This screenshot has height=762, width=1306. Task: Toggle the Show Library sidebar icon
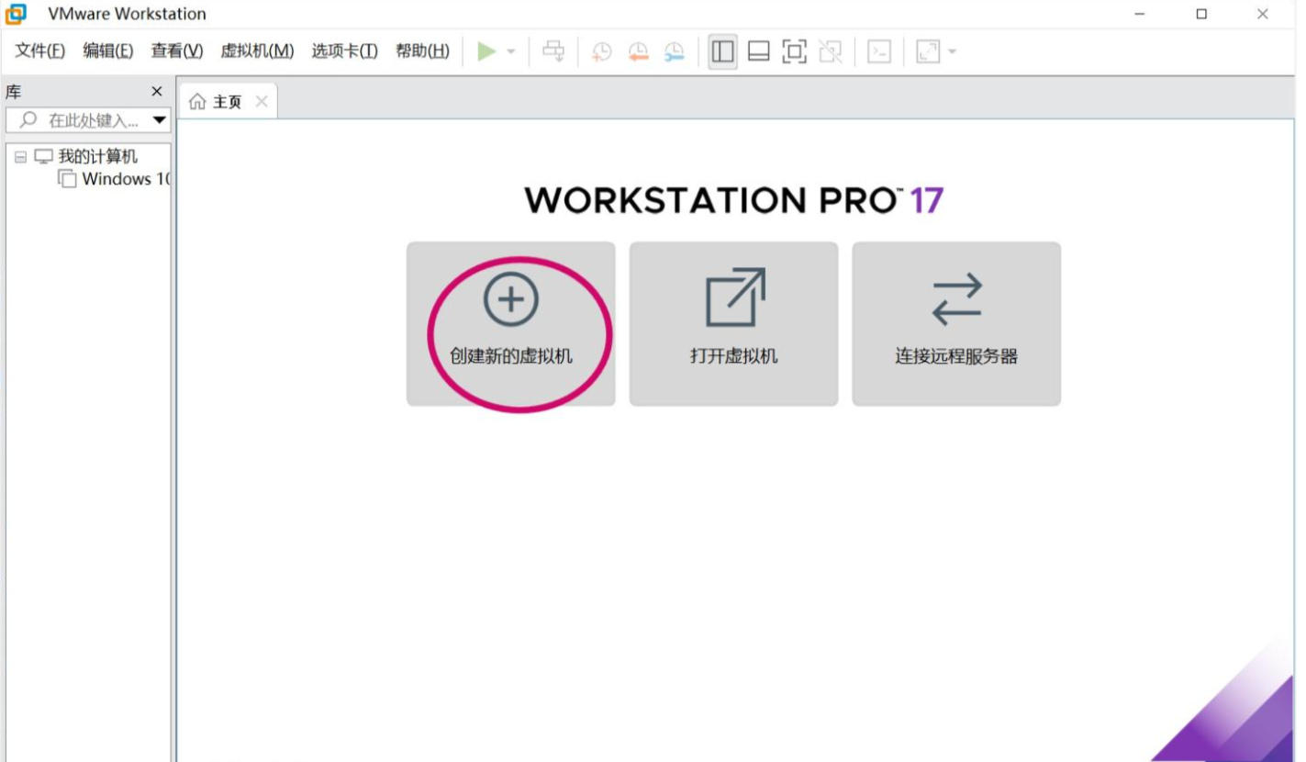tap(723, 51)
